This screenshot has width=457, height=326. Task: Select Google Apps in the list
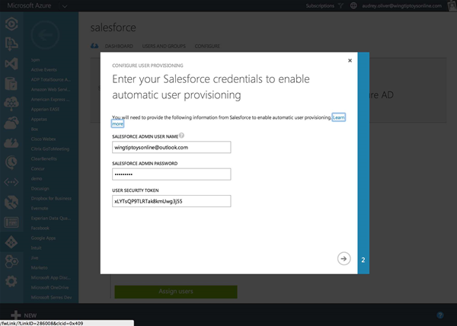pos(43,238)
